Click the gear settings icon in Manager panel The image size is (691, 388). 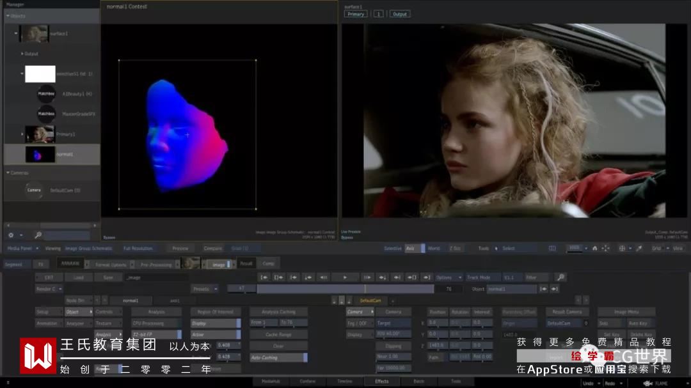click(x=11, y=235)
